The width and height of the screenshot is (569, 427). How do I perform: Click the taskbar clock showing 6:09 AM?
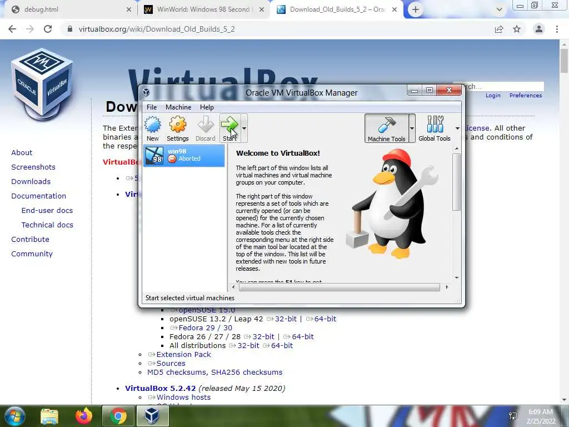click(541, 416)
